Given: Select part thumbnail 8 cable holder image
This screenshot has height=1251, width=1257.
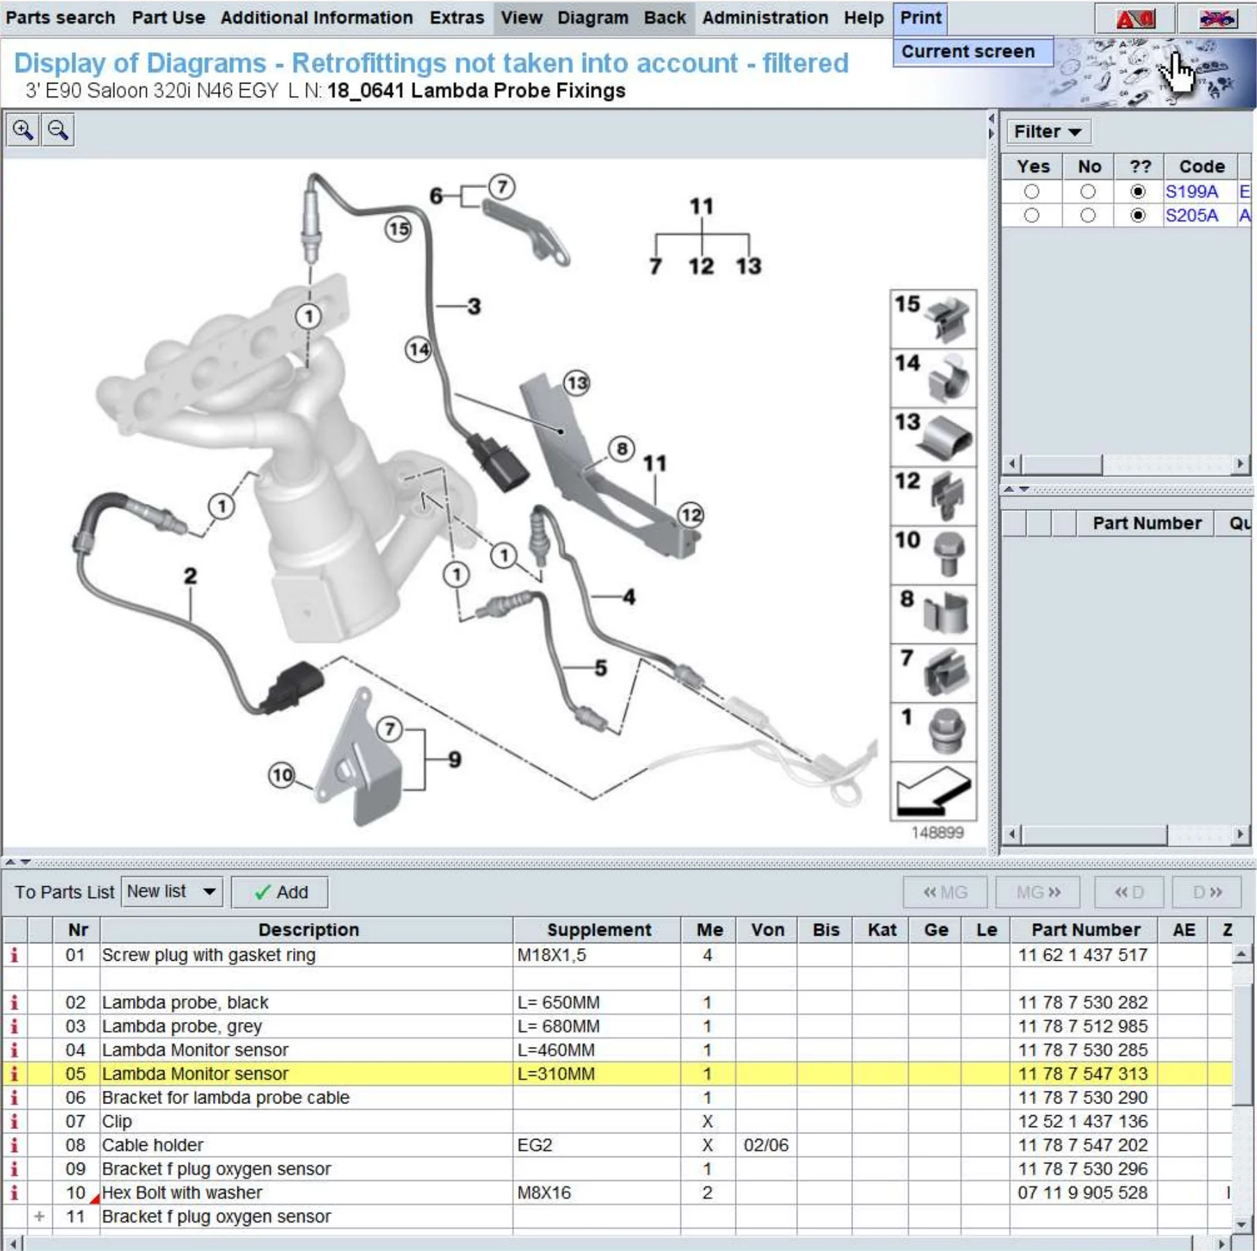Looking at the screenshot, I should [x=934, y=614].
